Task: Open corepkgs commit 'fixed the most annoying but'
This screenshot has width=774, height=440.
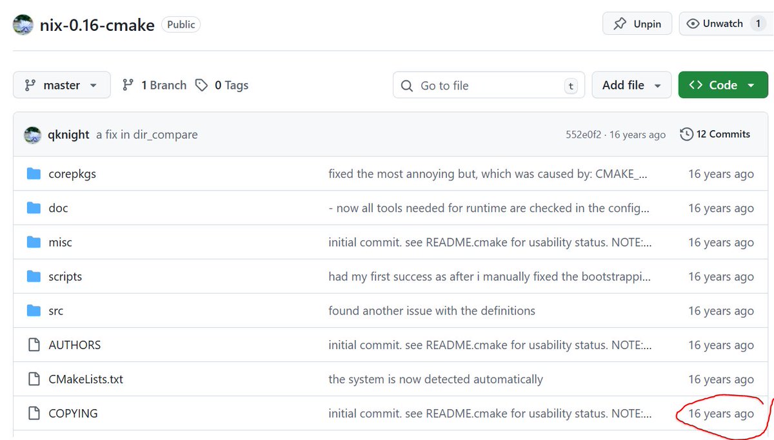Action: 489,174
